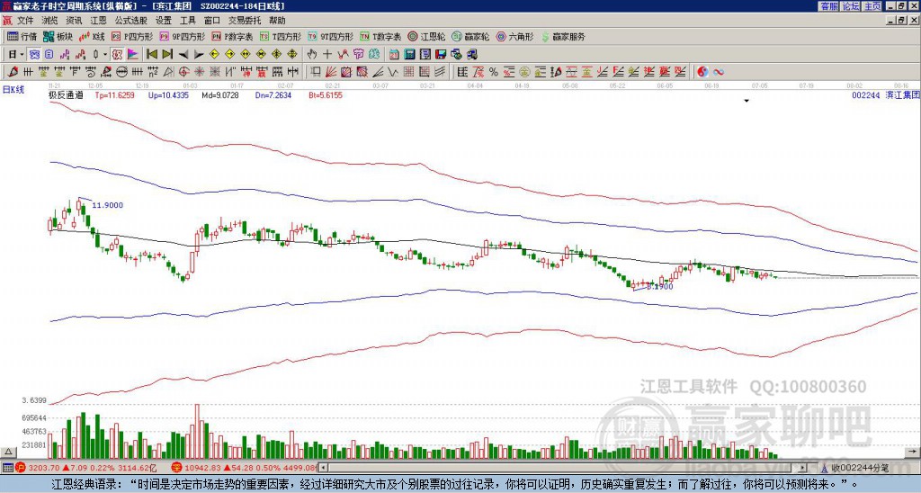The width and height of the screenshot is (921, 493).
Task: Click the yin-yang tai chi icon
Action: [x=702, y=72]
